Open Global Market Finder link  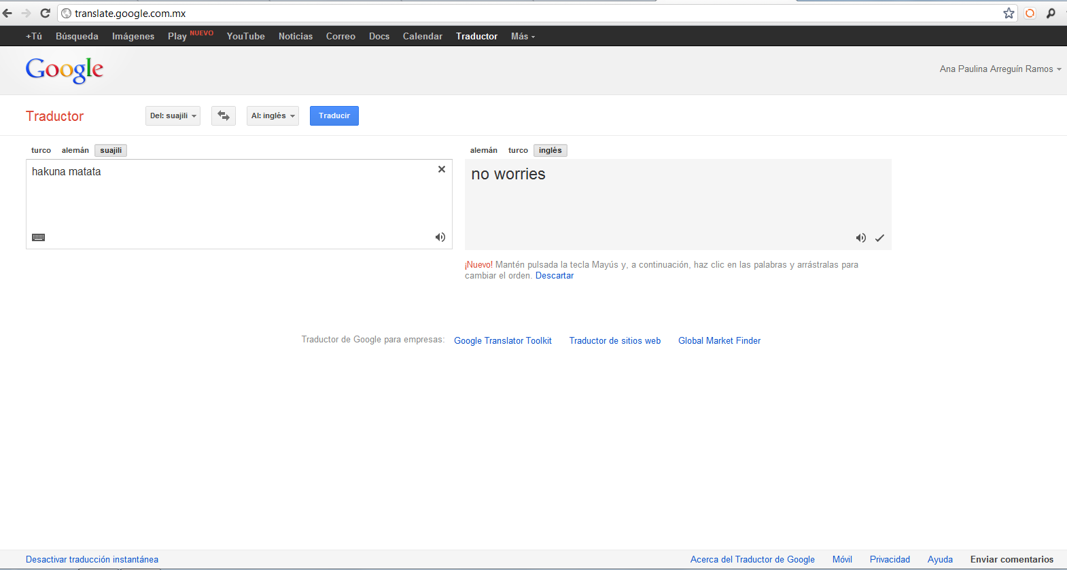pos(719,341)
